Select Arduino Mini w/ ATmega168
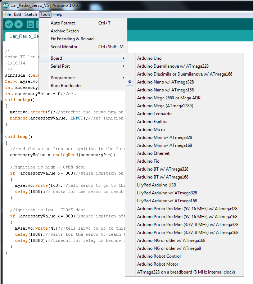 click(184, 145)
